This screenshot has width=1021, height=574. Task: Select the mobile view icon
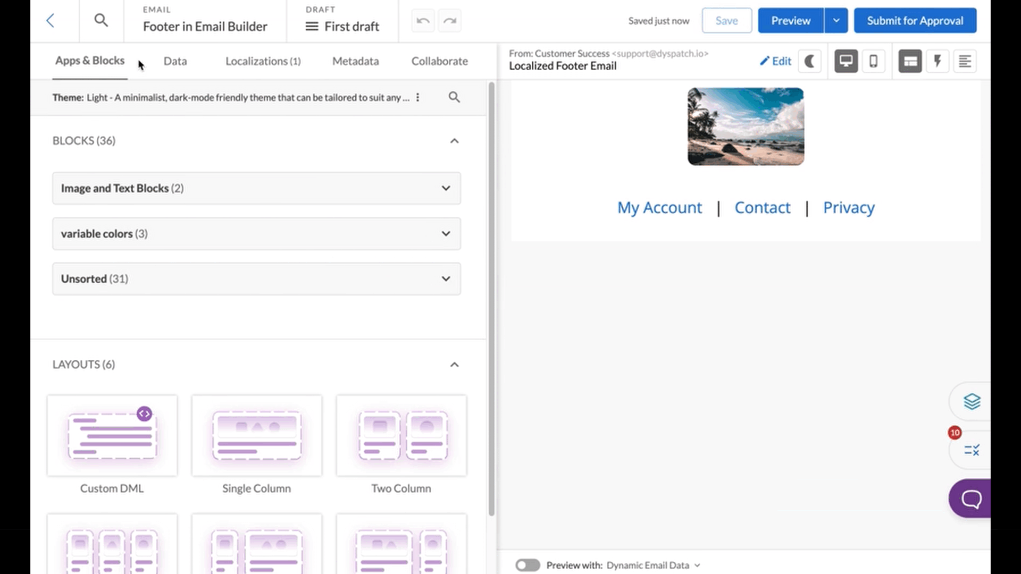coord(874,61)
